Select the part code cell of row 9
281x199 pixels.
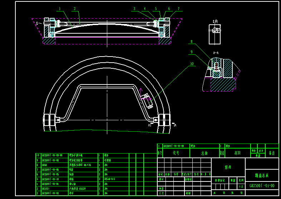(55, 160)
